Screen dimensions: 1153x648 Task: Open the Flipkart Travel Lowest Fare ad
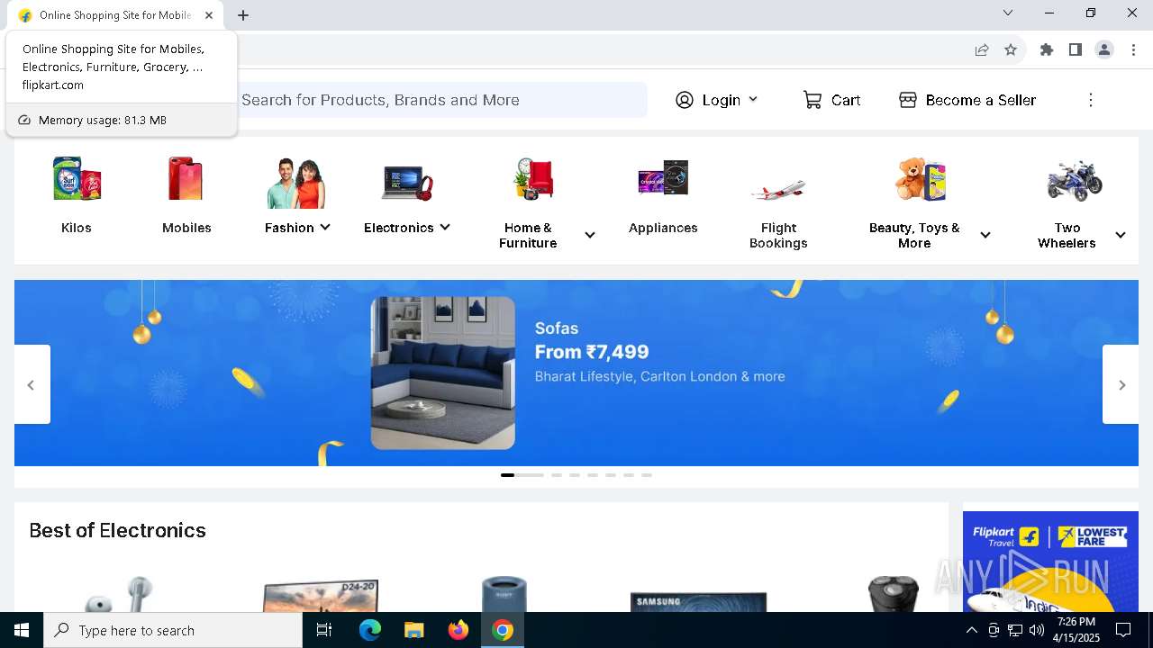click(1050, 562)
